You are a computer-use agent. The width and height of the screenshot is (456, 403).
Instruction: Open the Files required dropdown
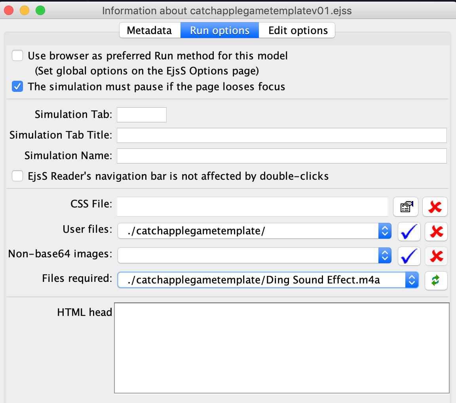pyautogui.click(x=412, y=281)
